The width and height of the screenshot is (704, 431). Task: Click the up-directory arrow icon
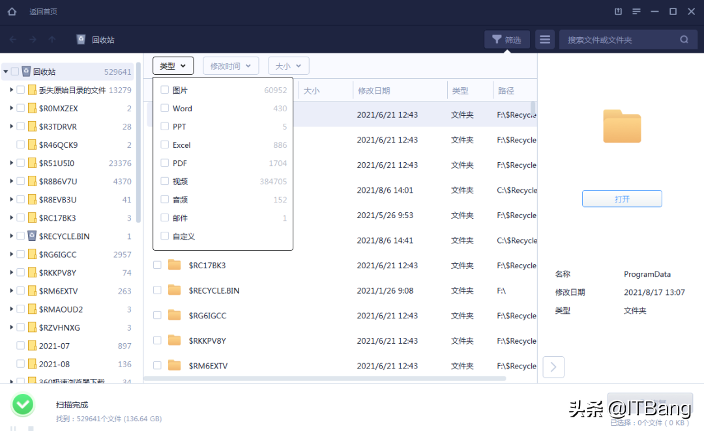(52, 40)
